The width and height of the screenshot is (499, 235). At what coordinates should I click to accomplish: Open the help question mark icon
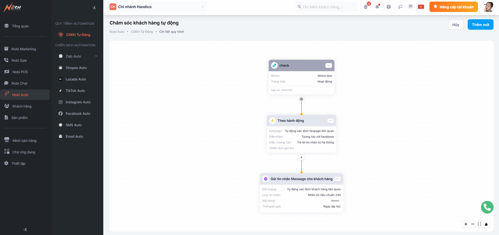pyautogui.click(x=388, y=7)
